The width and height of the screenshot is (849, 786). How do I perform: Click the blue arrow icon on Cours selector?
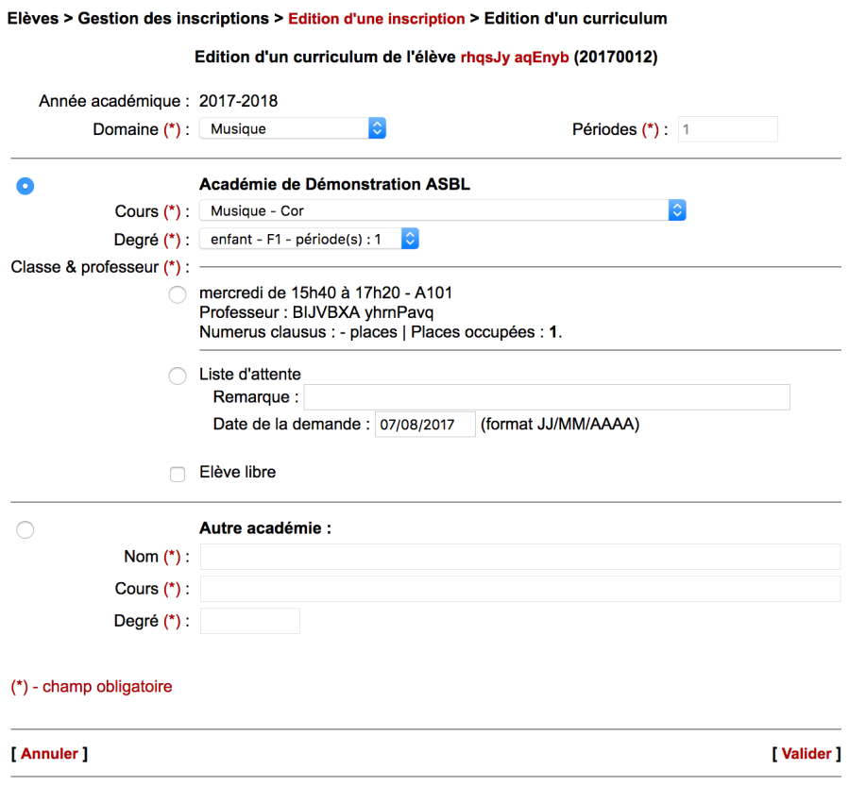(677, 211)
